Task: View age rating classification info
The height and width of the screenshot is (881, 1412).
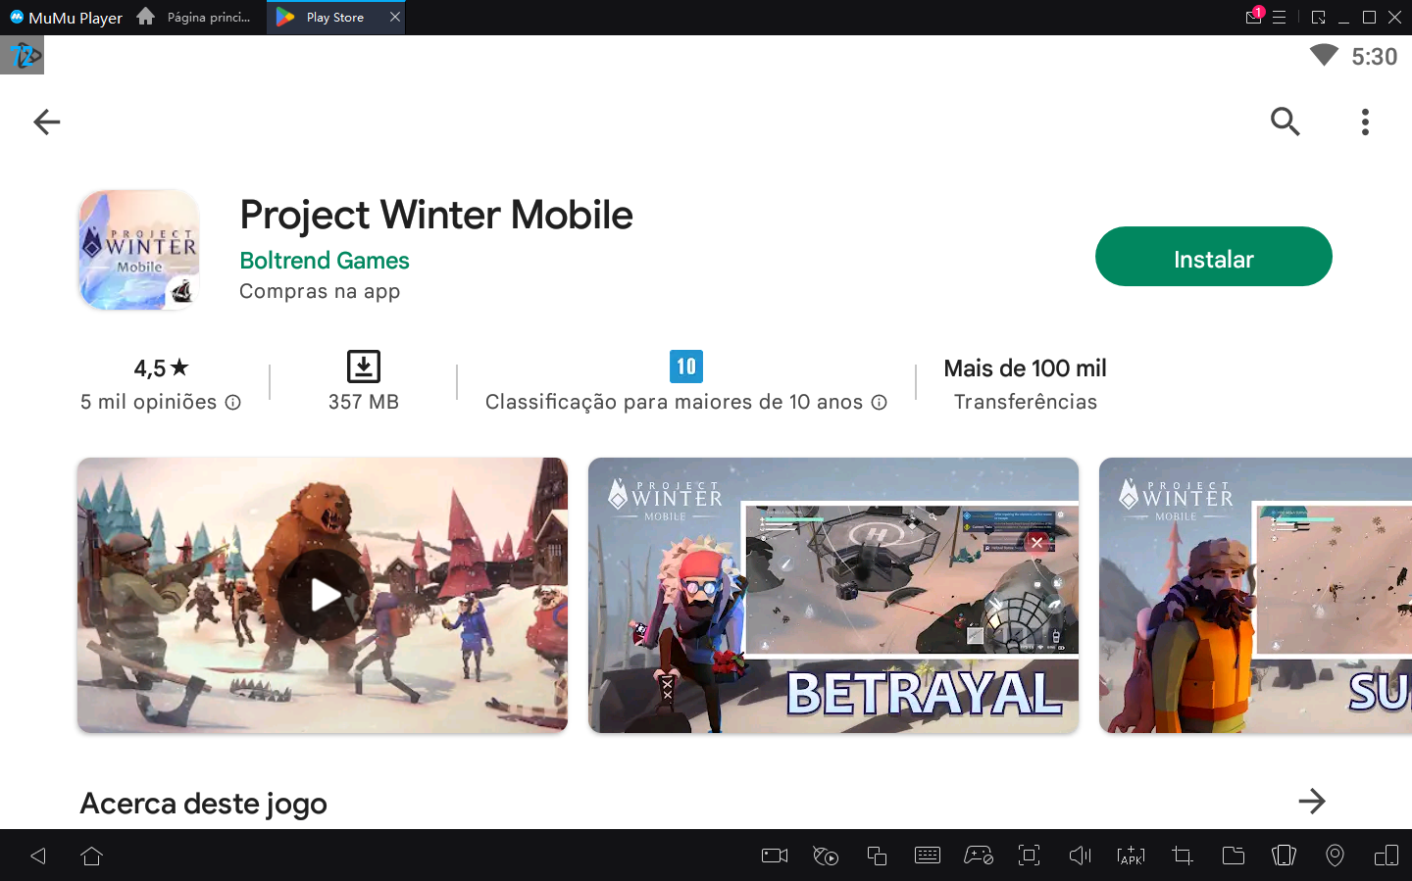Action: [880, 402]
